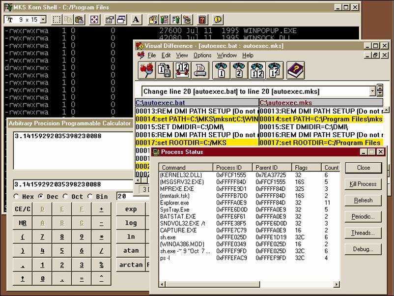This screenshot has width=394, height=296.
Task: Open the File menu in Visual Difference
Action: pos(151,55)
